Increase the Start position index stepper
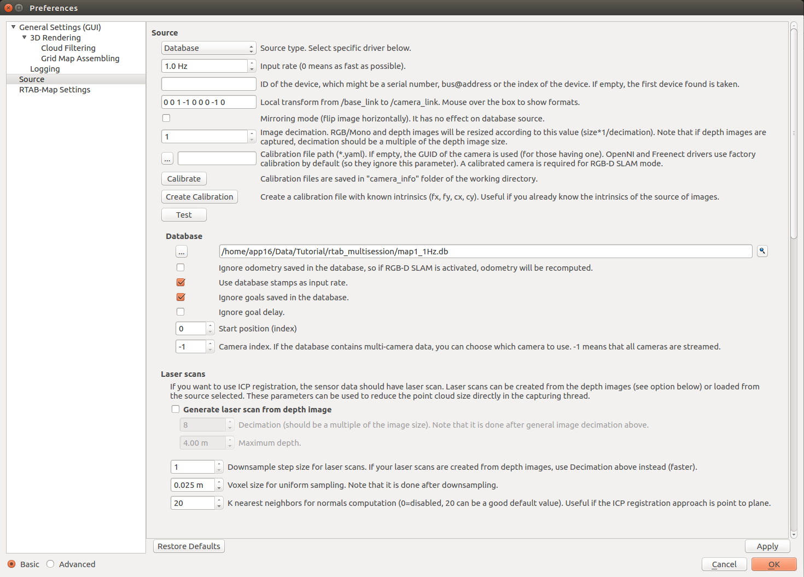The image size is (804, 577). (x=211, y=325)
